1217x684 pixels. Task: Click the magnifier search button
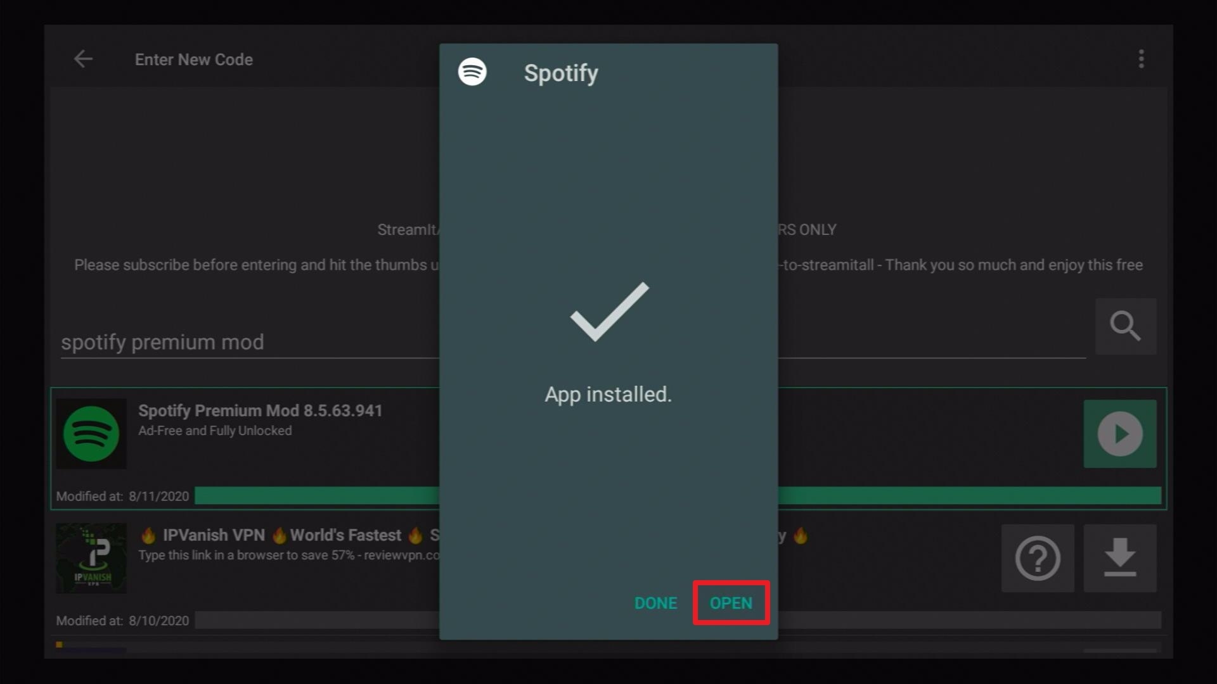pyautogui.click(x=1126, y=326)
